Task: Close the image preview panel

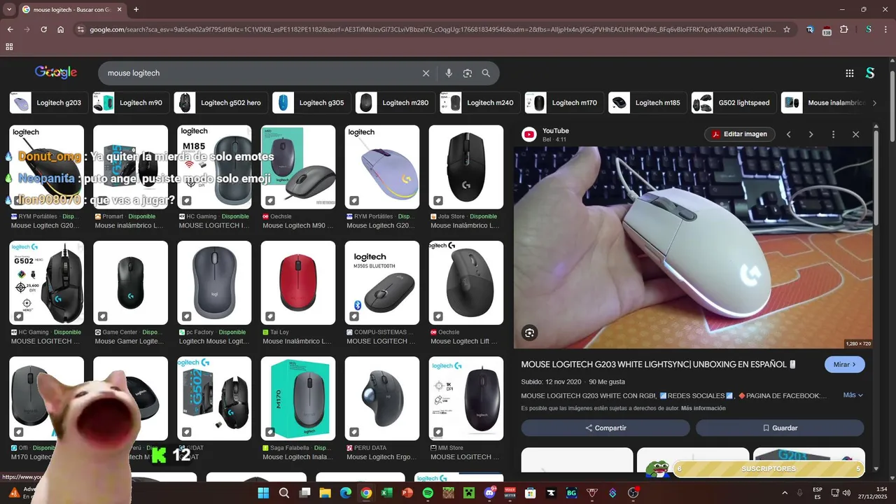Action: [x=855, y=134]
